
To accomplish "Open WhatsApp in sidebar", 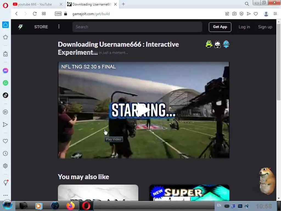I will tap(5, 83).
